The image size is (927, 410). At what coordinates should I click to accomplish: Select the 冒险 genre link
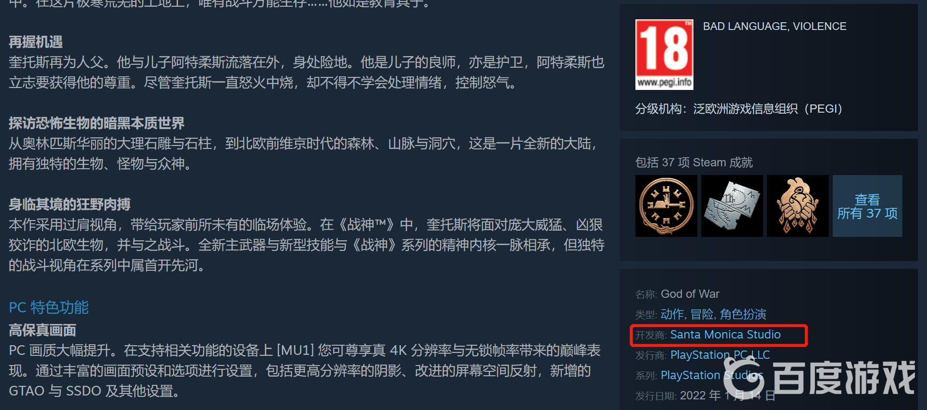click(702, 314)
